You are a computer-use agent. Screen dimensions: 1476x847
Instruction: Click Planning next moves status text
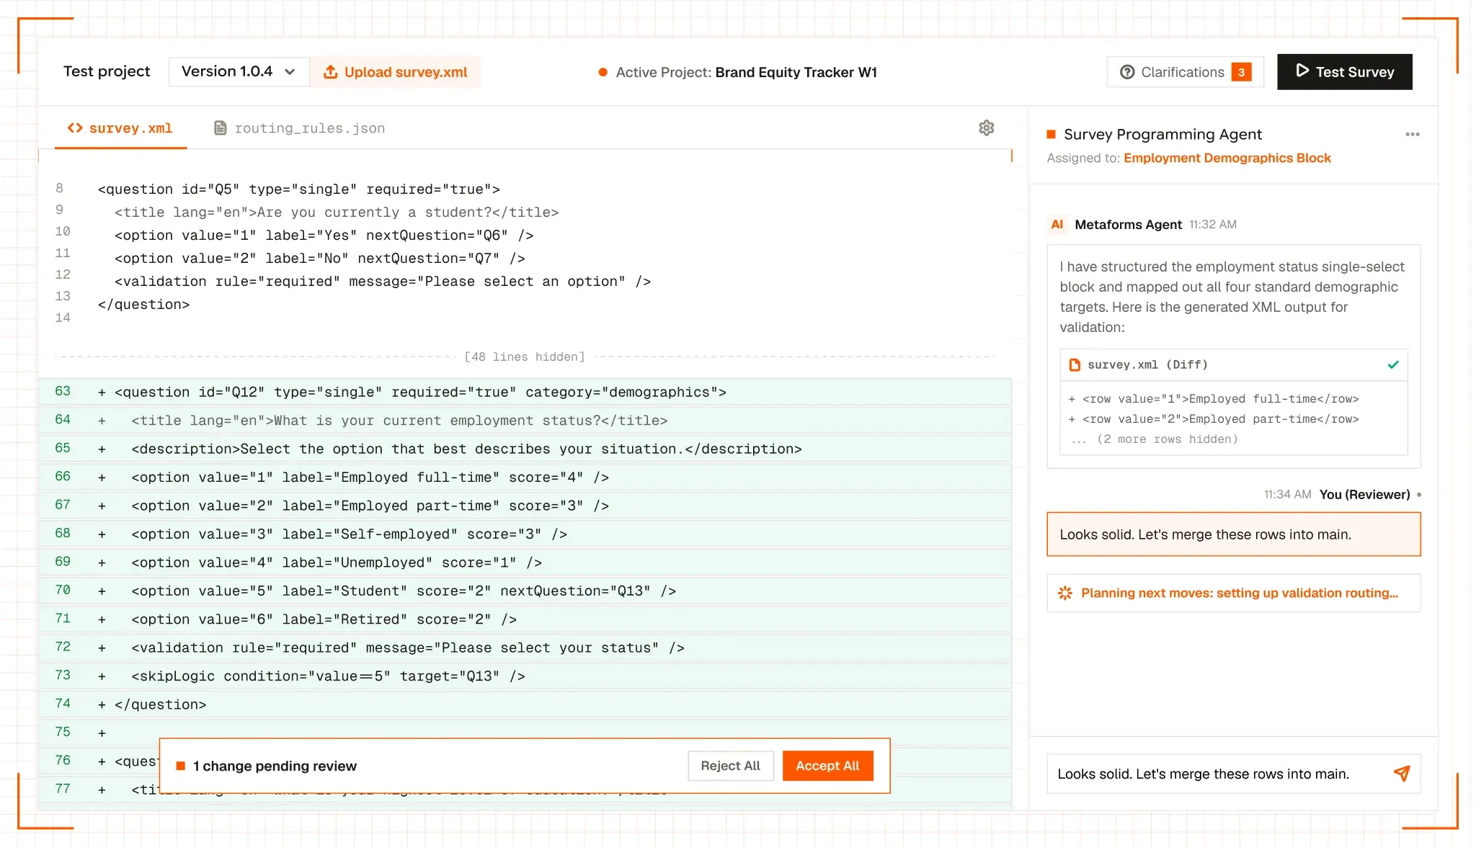pyautogui.click(x=1239, y=593)
